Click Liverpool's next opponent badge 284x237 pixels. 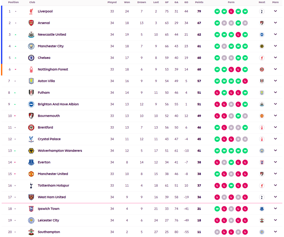(x=262, y=11)
